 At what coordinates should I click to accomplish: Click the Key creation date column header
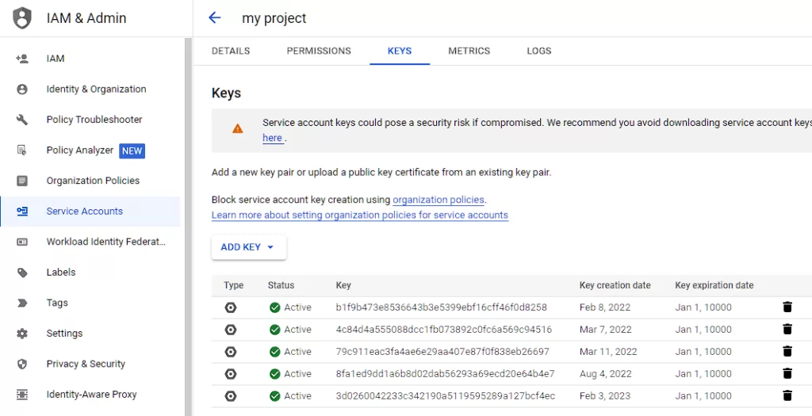click(615, 285)
